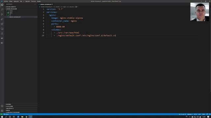
Task: Open the notifications bell in status bar
Action: 210,114
